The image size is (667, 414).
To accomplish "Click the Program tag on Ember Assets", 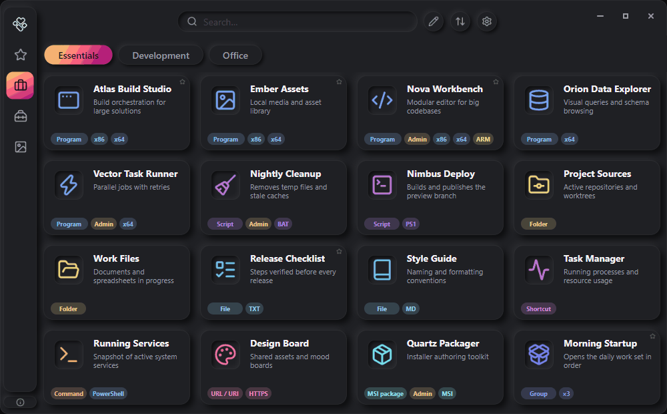I will (x=225, y=140).
